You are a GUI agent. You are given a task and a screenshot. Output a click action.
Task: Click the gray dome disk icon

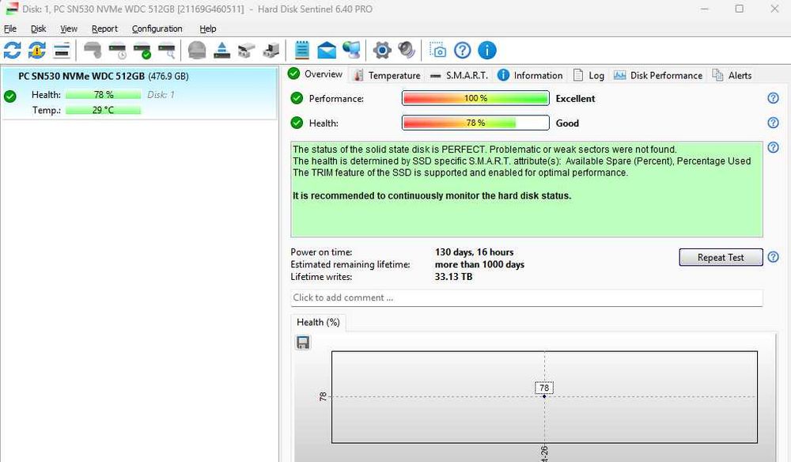[x=197, y=51]
